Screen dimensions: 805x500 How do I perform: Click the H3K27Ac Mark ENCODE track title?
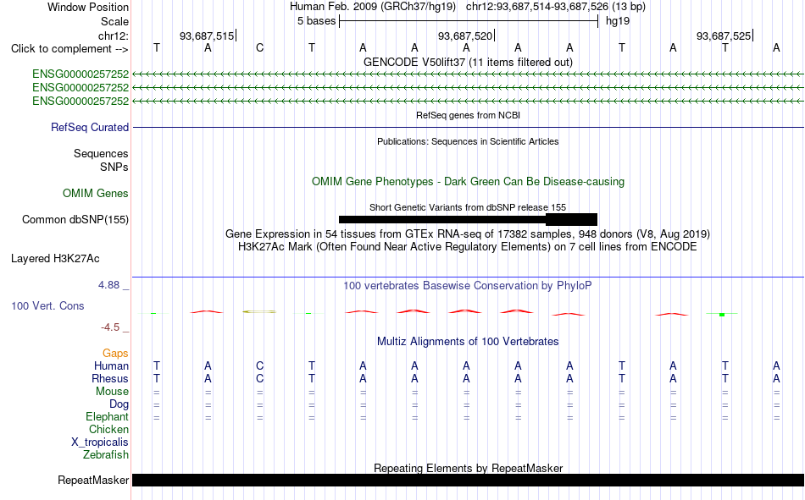coord(468,247)
